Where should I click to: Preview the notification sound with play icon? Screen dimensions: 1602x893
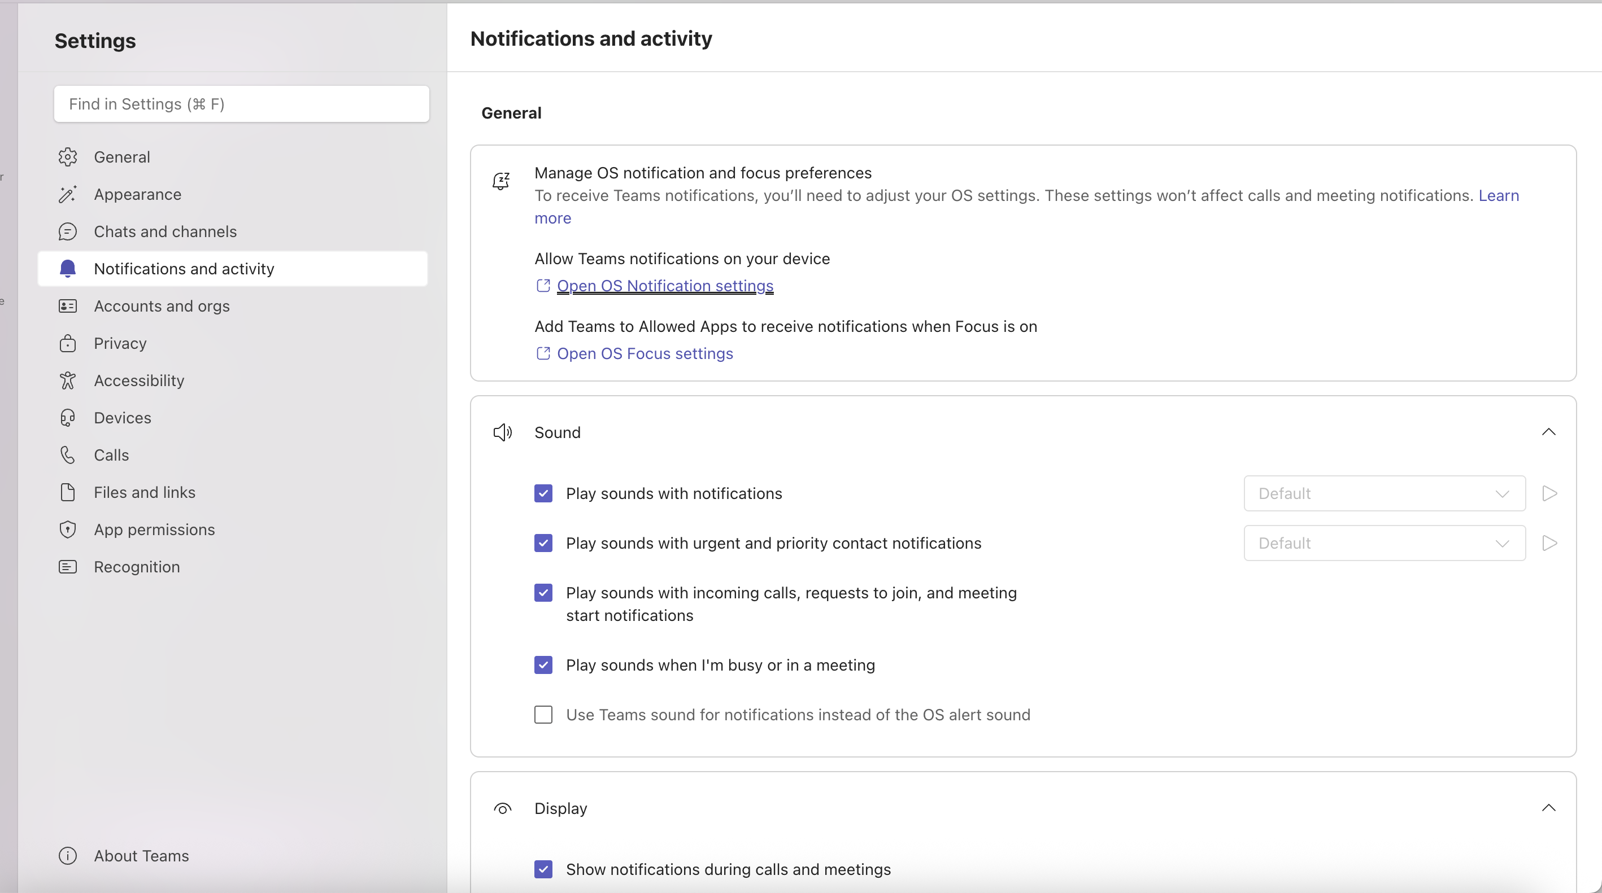click(1549, 493)
